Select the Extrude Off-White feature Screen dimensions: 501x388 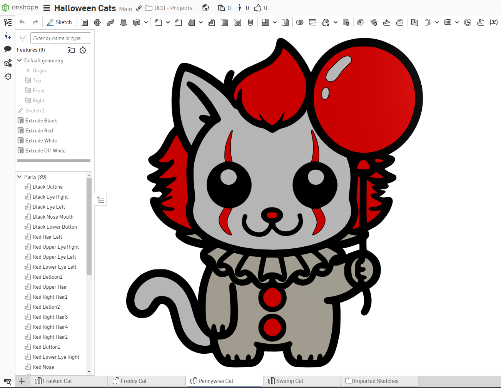click(45, 151)
